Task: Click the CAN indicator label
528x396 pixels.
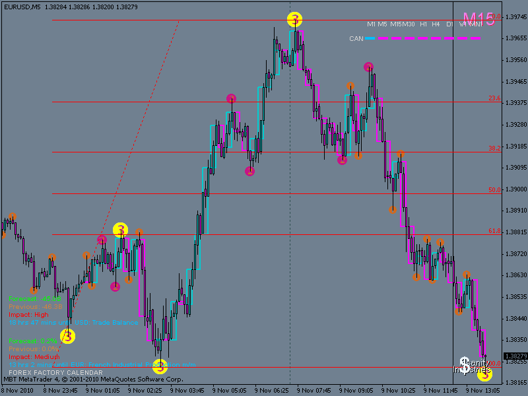Action: pyautogui.click(x=356, y=39)
